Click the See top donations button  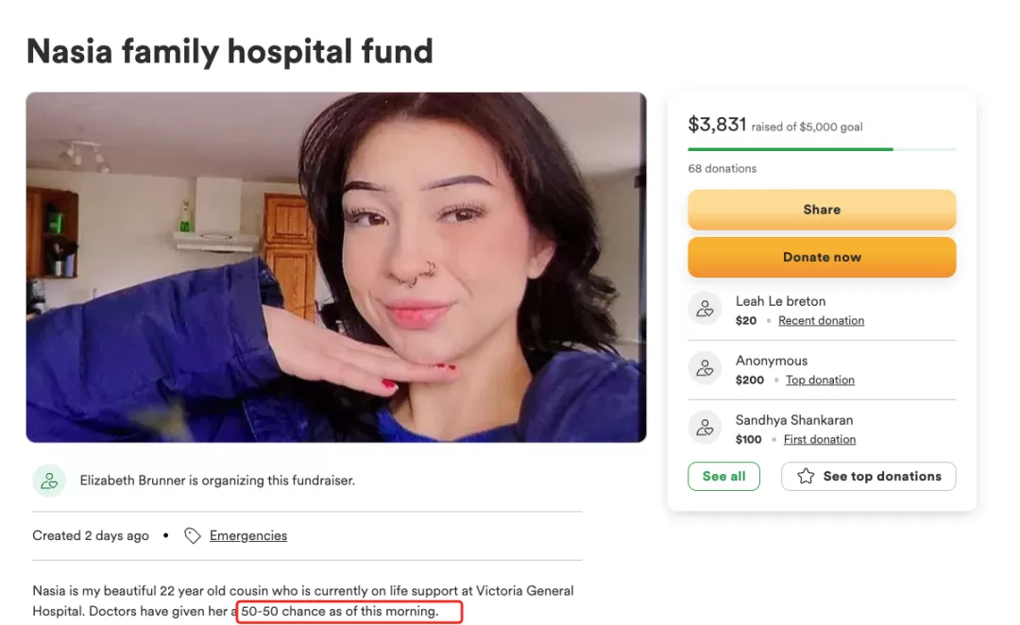(869, 476)
